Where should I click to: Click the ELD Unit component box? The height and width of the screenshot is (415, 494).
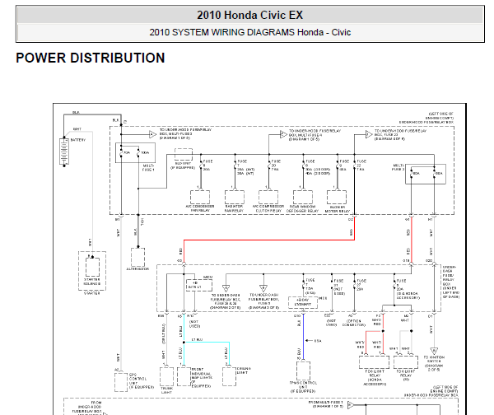tap(184, 153)
